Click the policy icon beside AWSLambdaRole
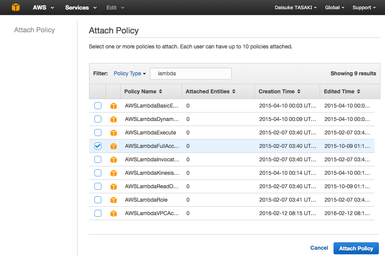The height and width of the screenshot is (257, 385). point(114,200)
